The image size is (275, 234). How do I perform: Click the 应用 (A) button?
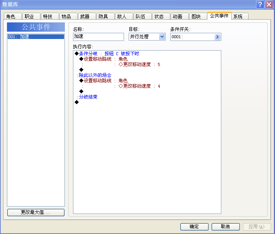click(257, 227)
